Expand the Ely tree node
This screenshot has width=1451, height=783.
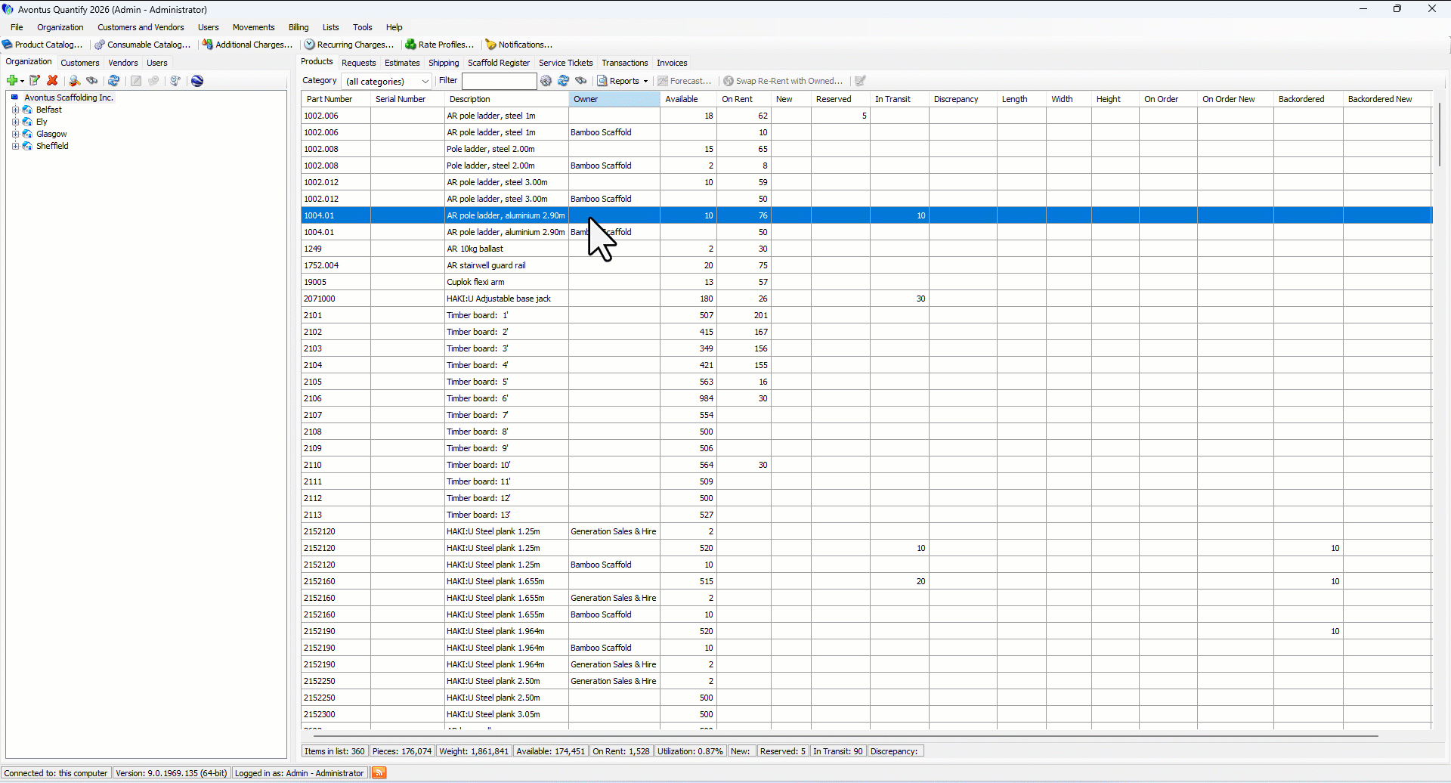[15, 122]
